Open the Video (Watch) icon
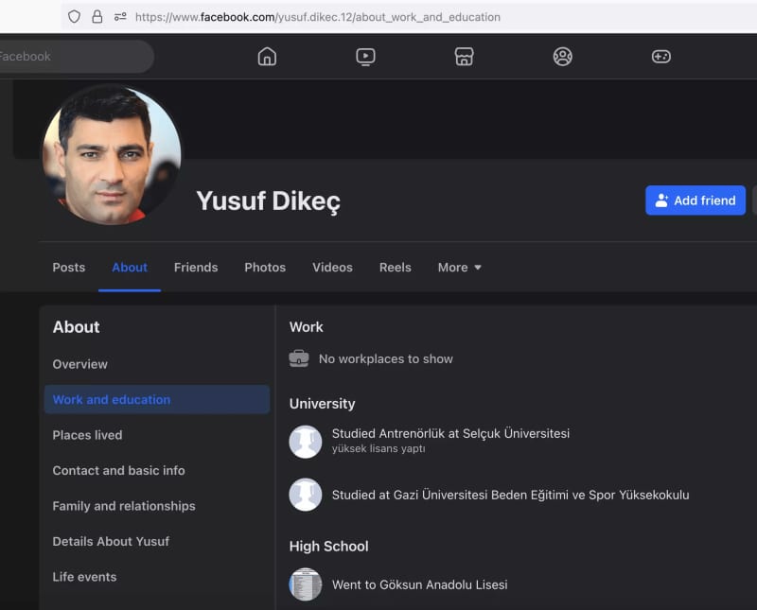This screenshot has width=757, height=610. tap(365, 57)
